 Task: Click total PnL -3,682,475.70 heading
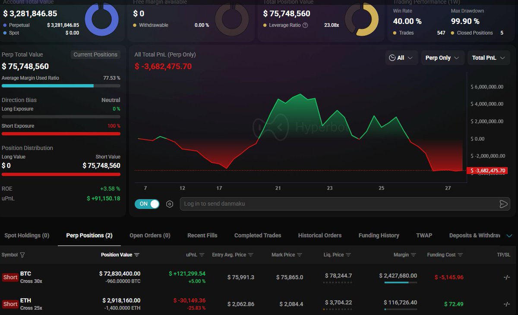tap(163, 66)
